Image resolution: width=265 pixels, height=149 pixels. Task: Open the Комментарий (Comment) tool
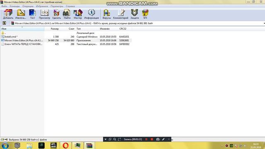[x=120, y=14]
